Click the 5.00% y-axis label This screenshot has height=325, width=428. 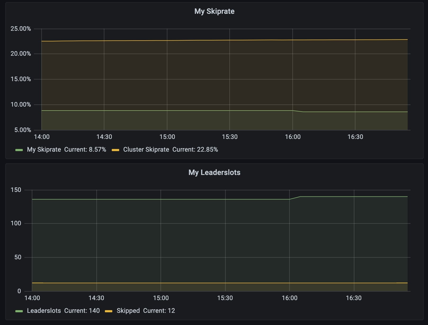click(x=23, y=130)
